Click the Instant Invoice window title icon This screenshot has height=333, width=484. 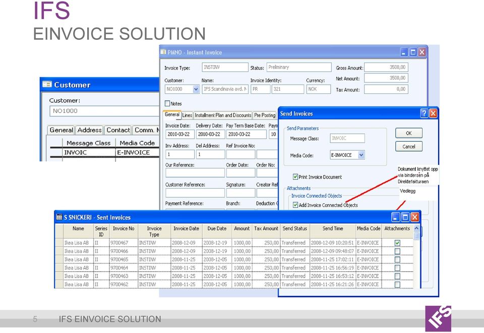tap(163, 52)
